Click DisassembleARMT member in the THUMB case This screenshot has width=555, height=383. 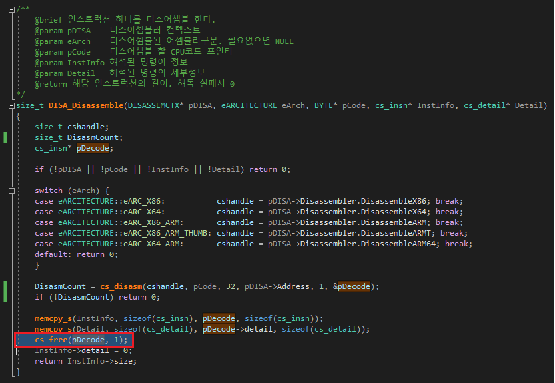point(396,233)
